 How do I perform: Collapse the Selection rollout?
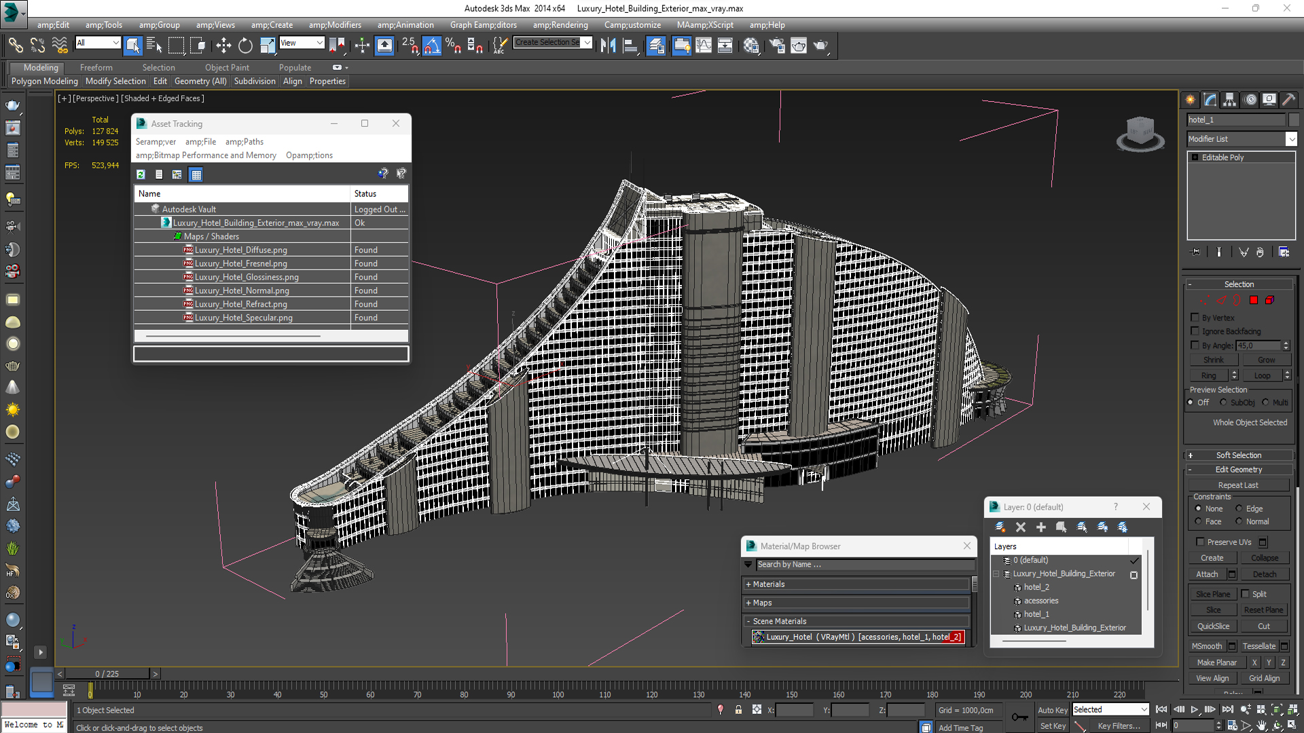pos(1239,284)
